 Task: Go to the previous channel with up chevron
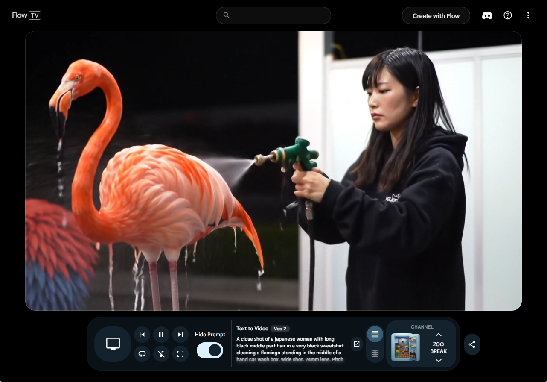(x=438, y=335)
